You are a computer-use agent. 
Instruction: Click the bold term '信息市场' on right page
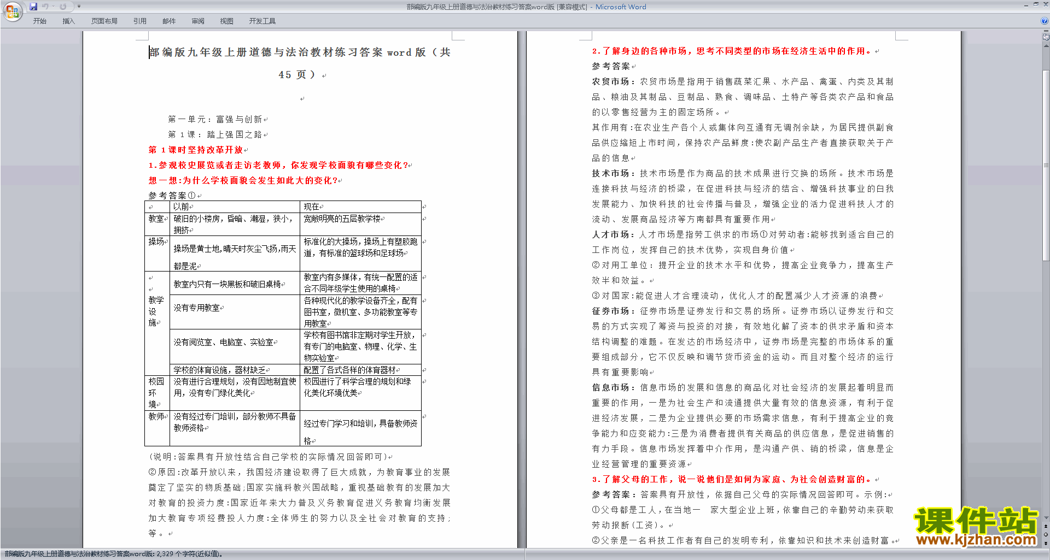[x=610, y=387]
